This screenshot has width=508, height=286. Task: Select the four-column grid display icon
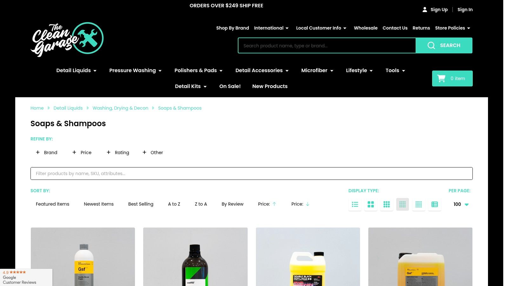403,204
